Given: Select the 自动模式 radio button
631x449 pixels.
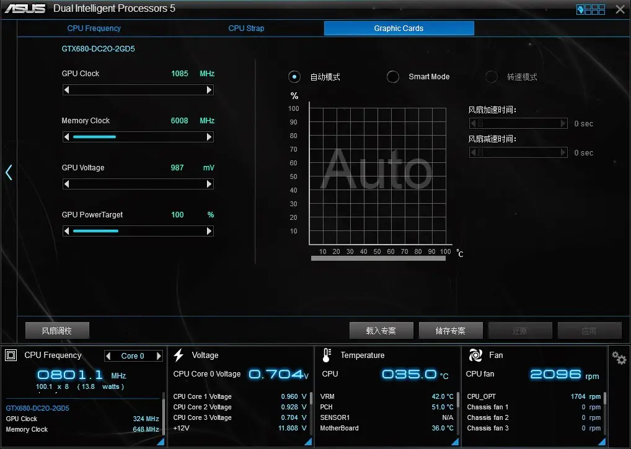Looking at the screenshot, I should coord(294,77).
